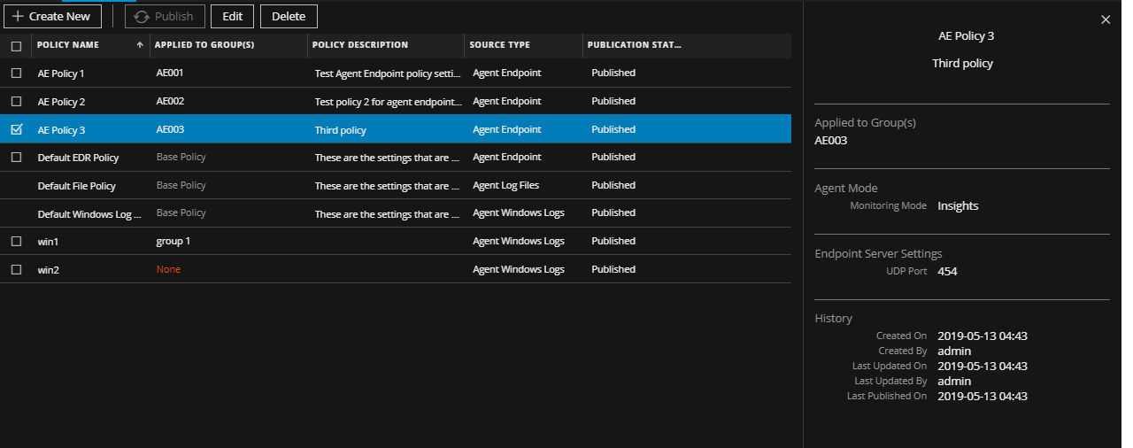Image resolution: width=1133 pixels, height=448 pixels.
Task: Click the Create New policy button
Action: [52, 16]
